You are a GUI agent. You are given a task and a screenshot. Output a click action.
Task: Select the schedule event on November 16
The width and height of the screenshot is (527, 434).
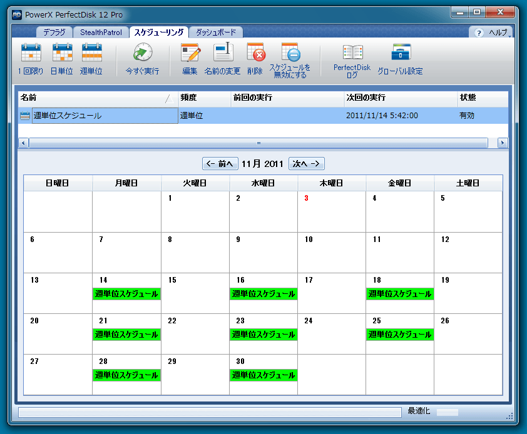click(x=263, y=294)
